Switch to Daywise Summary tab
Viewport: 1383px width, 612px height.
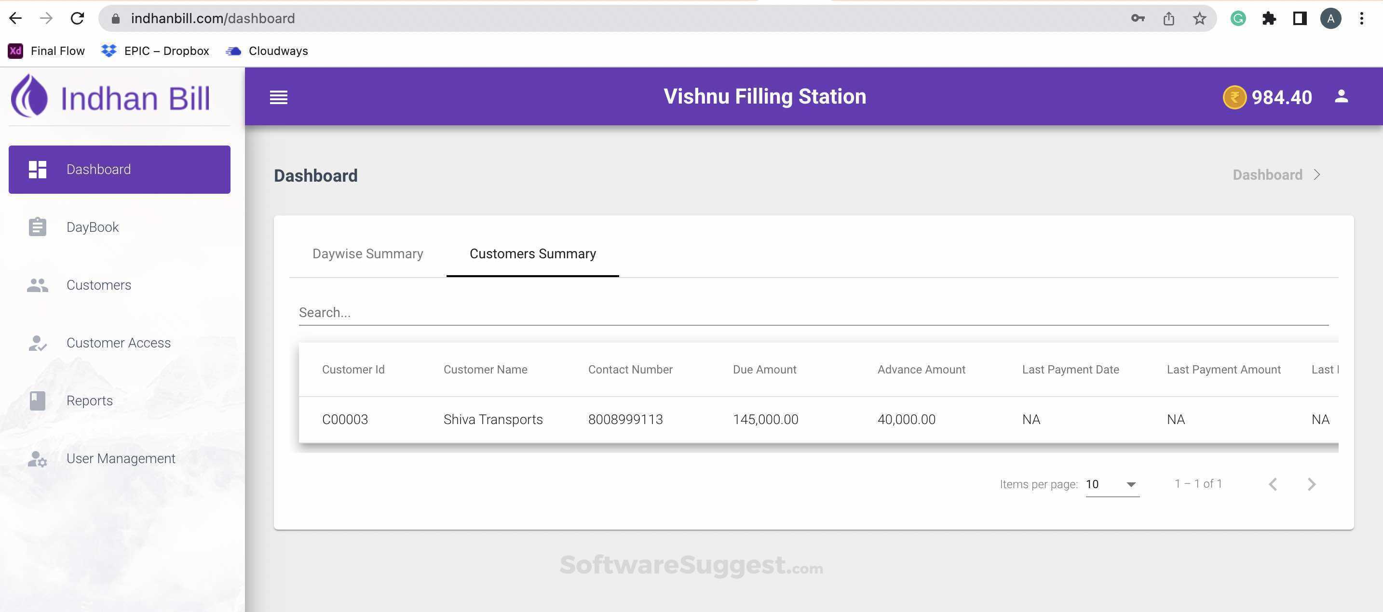pyautogui.click(x=367, y=253)
